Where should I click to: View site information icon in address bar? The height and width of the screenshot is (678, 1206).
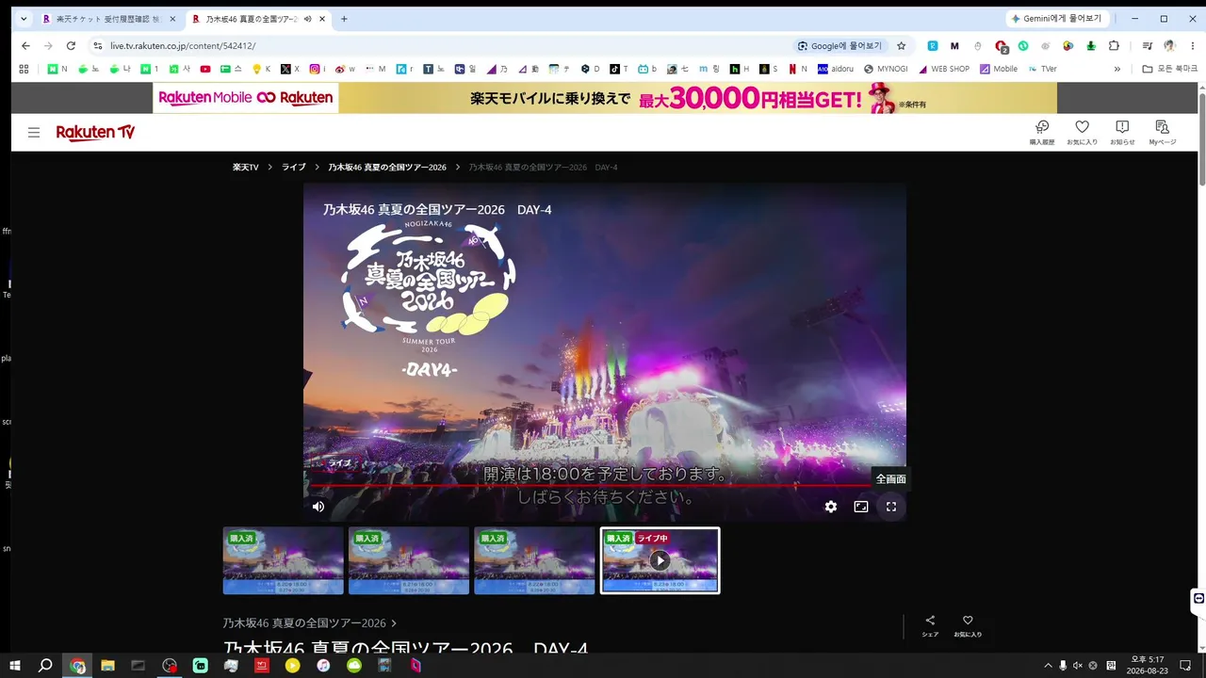point(97,45)
